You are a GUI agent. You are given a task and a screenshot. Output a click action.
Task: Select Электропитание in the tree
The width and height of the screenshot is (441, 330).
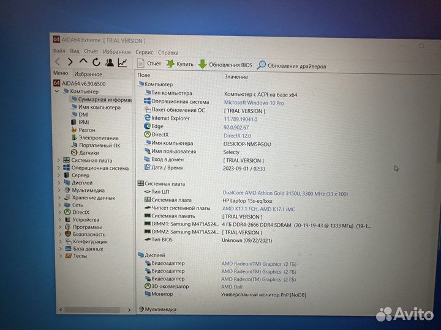95,137
